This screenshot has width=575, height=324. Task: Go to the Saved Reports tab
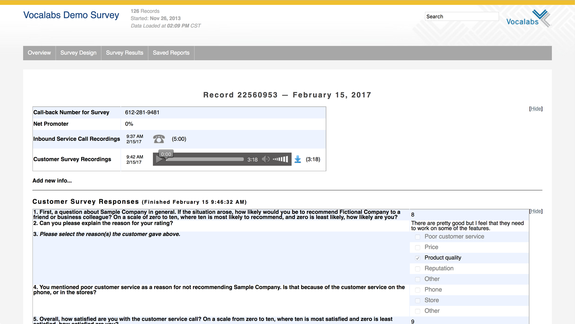coord(171,53)
